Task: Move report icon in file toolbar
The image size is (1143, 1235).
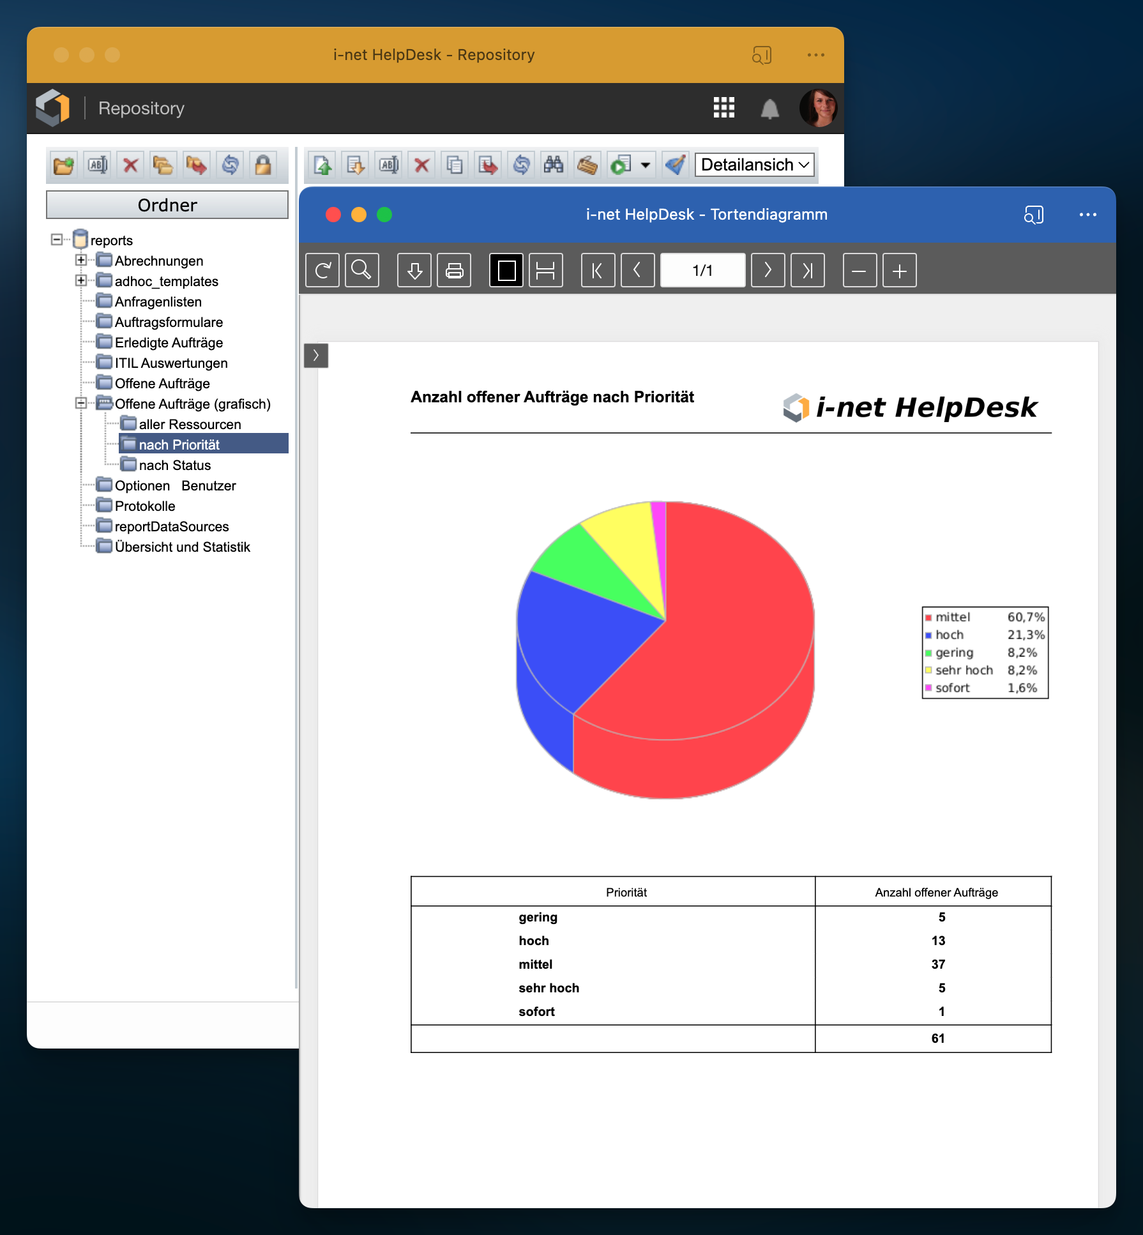Action: tap(488, 165)
